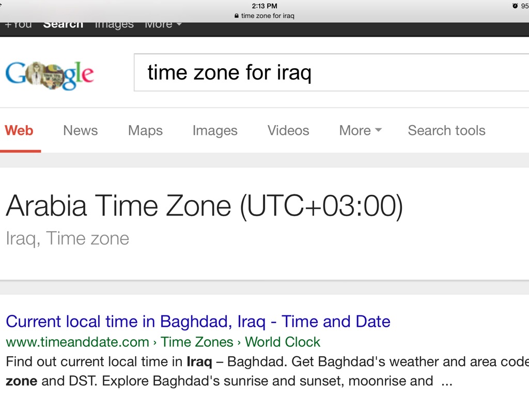Open the Maps tab

click(x=145, y=130)
